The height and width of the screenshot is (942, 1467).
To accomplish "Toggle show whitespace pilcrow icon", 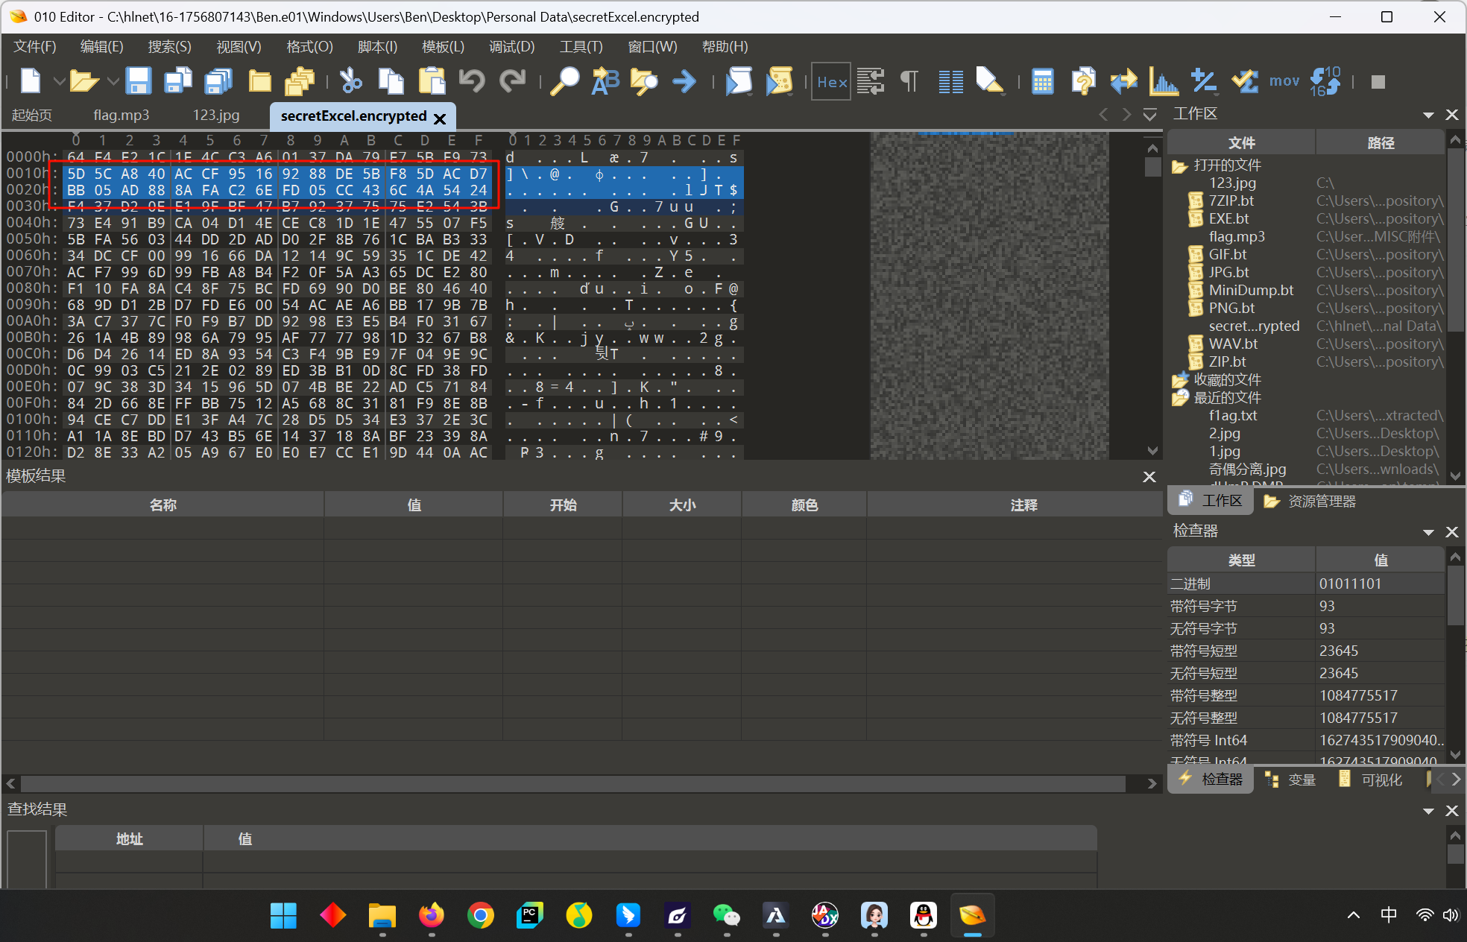I will [x=909, y=80].
